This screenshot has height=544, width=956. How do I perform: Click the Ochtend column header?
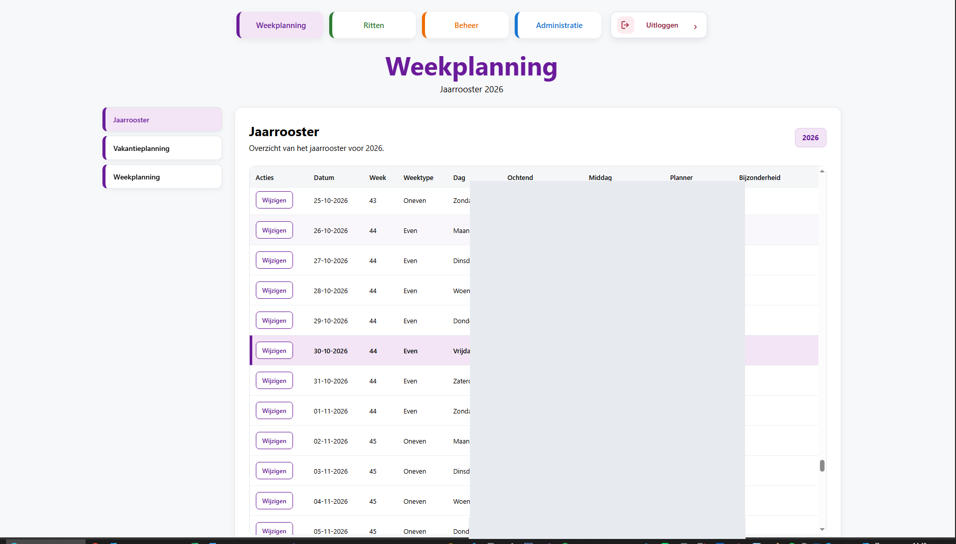pos(520,177)
